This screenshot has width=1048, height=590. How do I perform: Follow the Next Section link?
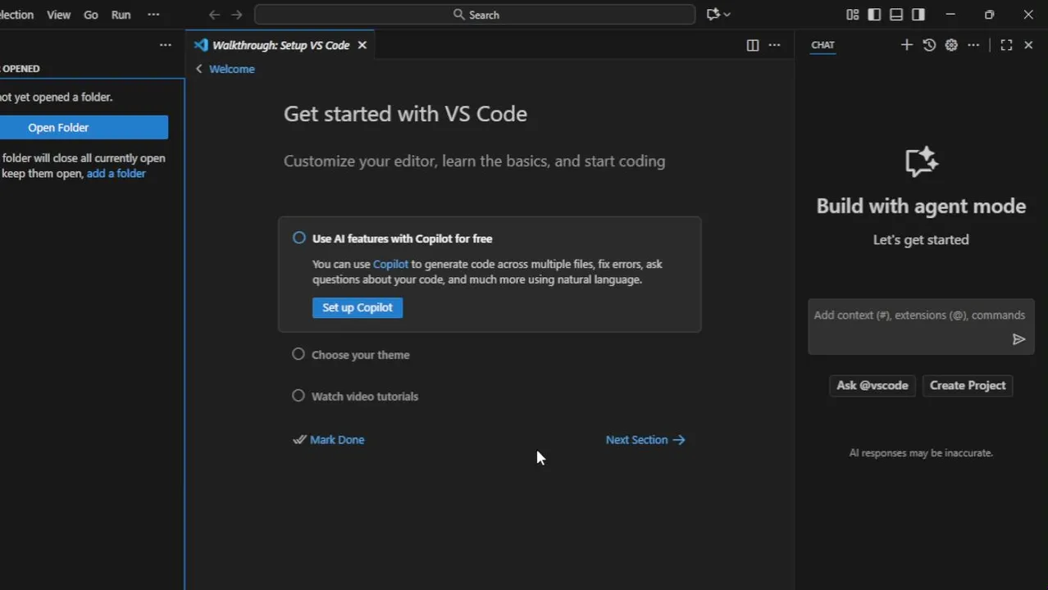[x=645, y=440]
